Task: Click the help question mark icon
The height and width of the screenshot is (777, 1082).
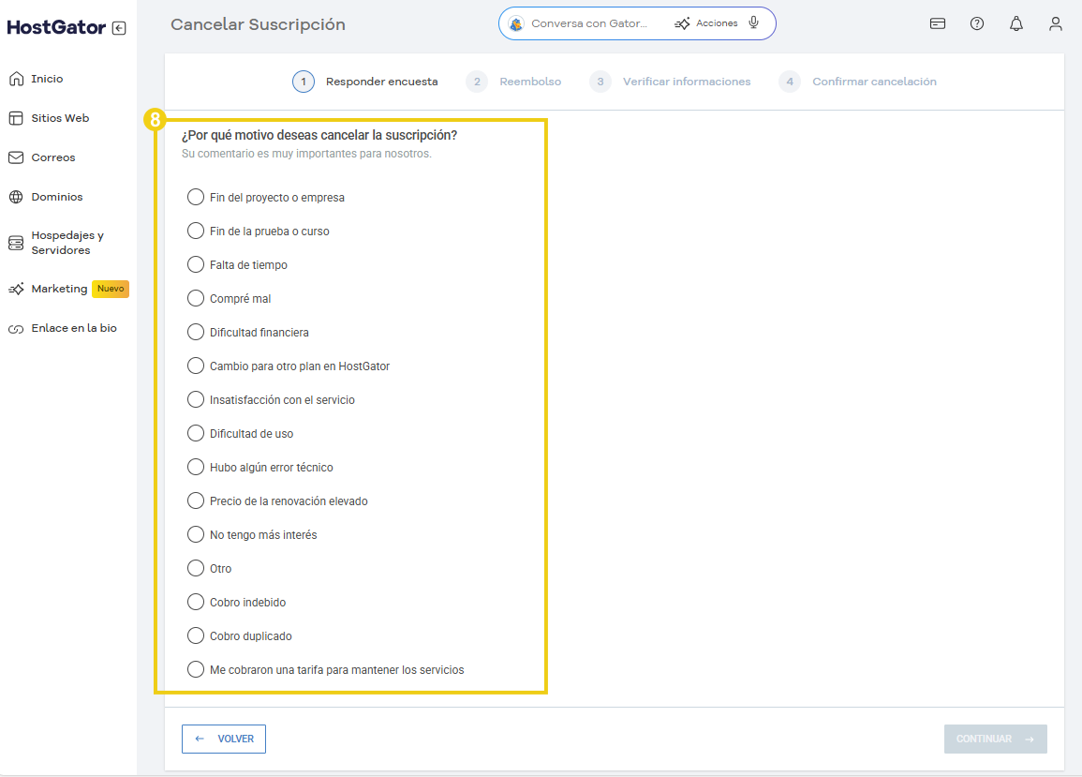Action: click(977, 23)
